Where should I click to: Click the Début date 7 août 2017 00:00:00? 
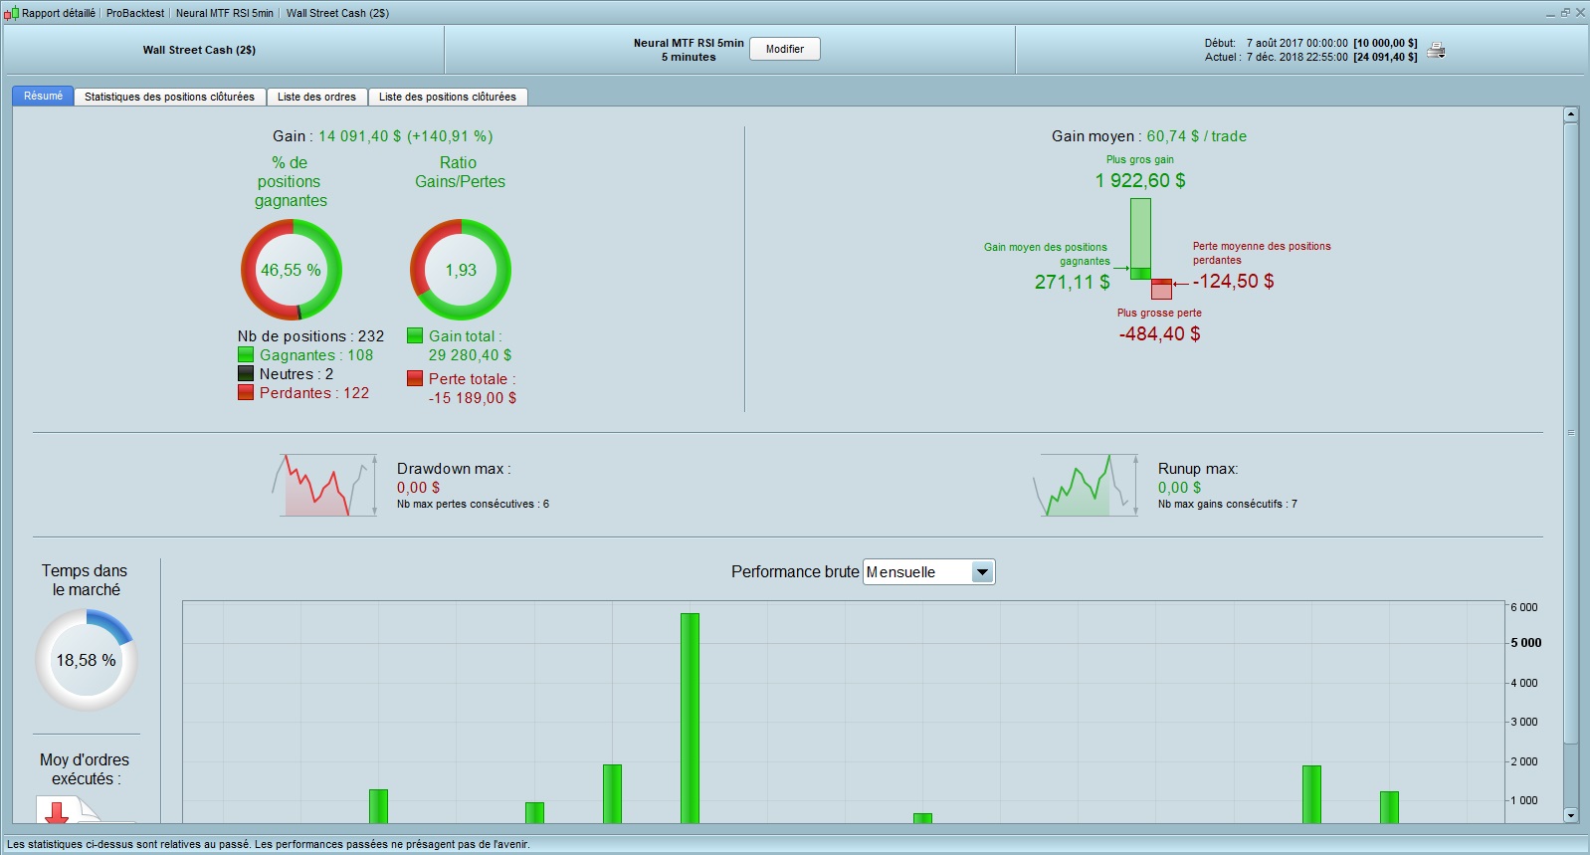click(1297, 43)
